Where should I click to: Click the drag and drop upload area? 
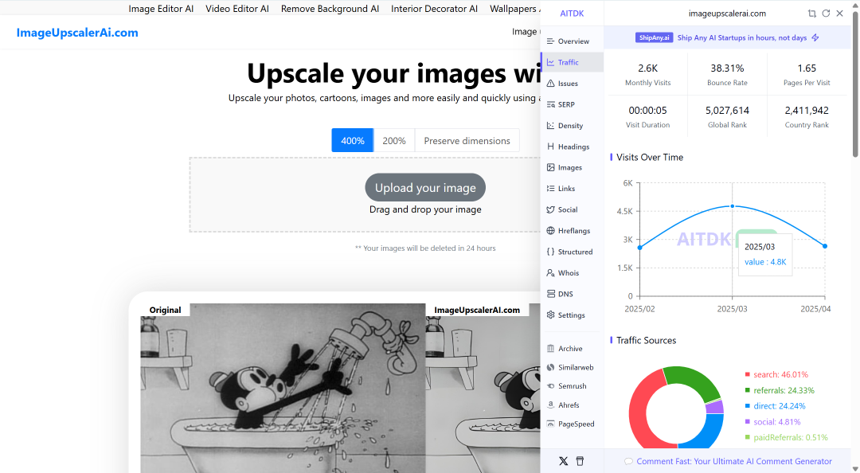pyautogui.click(x=365, y=195)
